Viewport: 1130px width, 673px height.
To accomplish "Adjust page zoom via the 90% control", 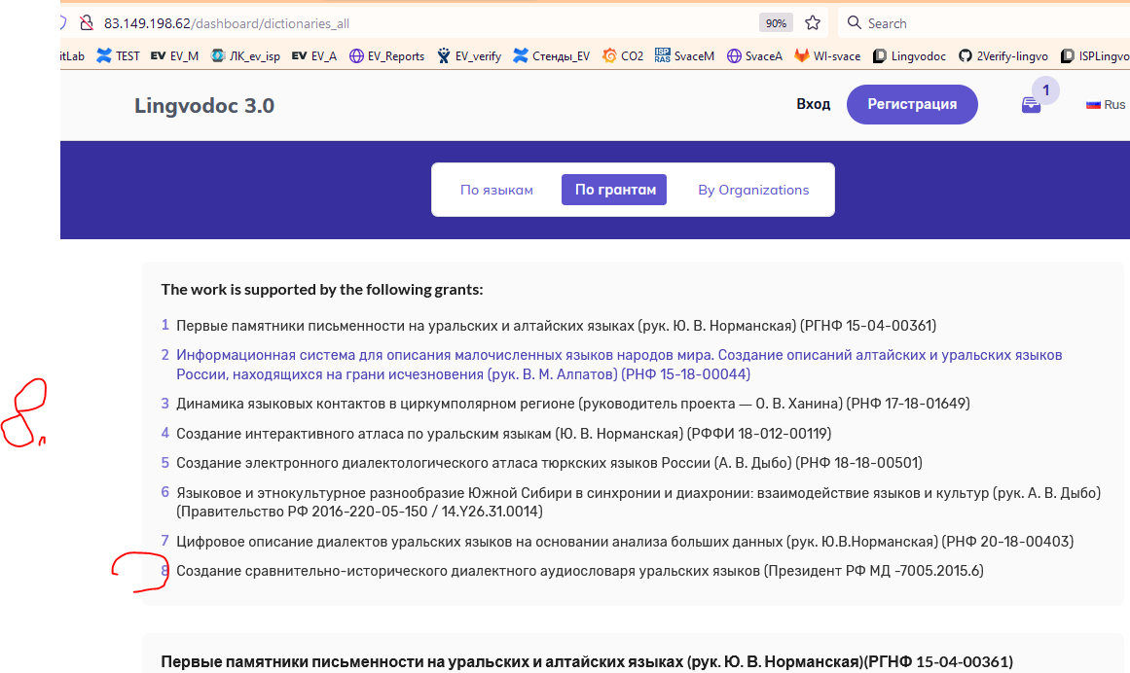I will point(775,21).
